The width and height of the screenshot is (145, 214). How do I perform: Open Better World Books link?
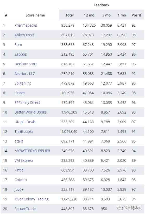(x=30, y=112)
